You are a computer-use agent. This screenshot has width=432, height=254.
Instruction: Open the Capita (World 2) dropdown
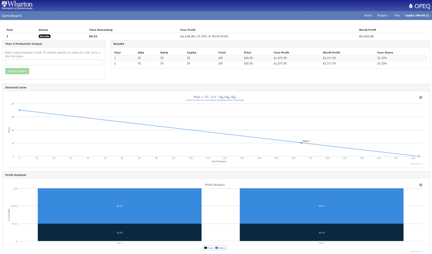coord(417,16)
